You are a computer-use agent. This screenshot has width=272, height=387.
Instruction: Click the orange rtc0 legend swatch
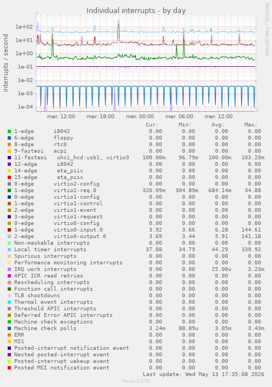9,145
